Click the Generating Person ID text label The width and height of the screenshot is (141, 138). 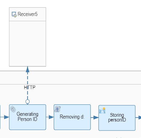point(27,117)
